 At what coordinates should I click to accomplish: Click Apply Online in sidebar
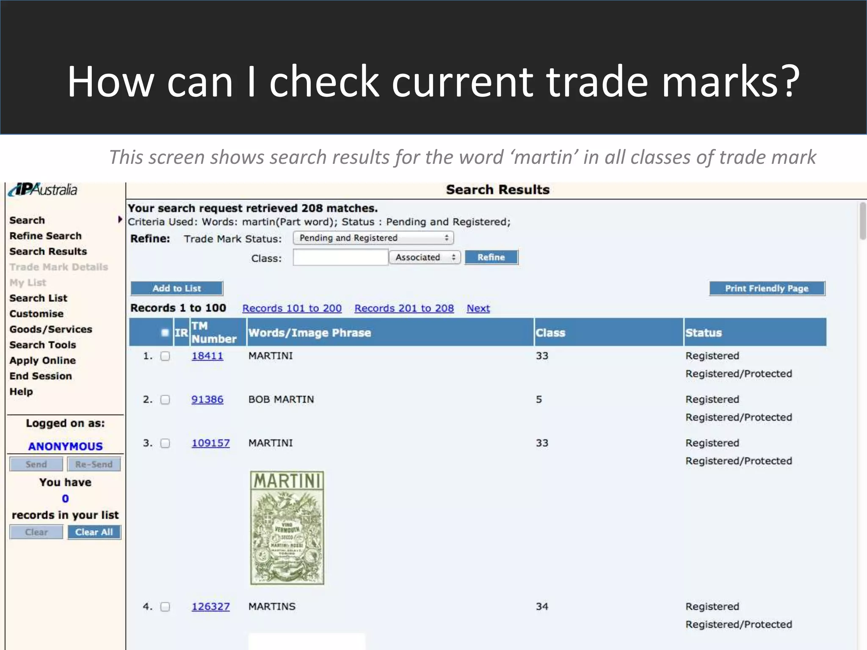[x=43, y=361]
